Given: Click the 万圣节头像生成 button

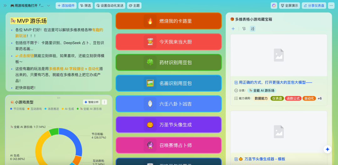Looking at the screenshot, I should [x=169, y=125].
